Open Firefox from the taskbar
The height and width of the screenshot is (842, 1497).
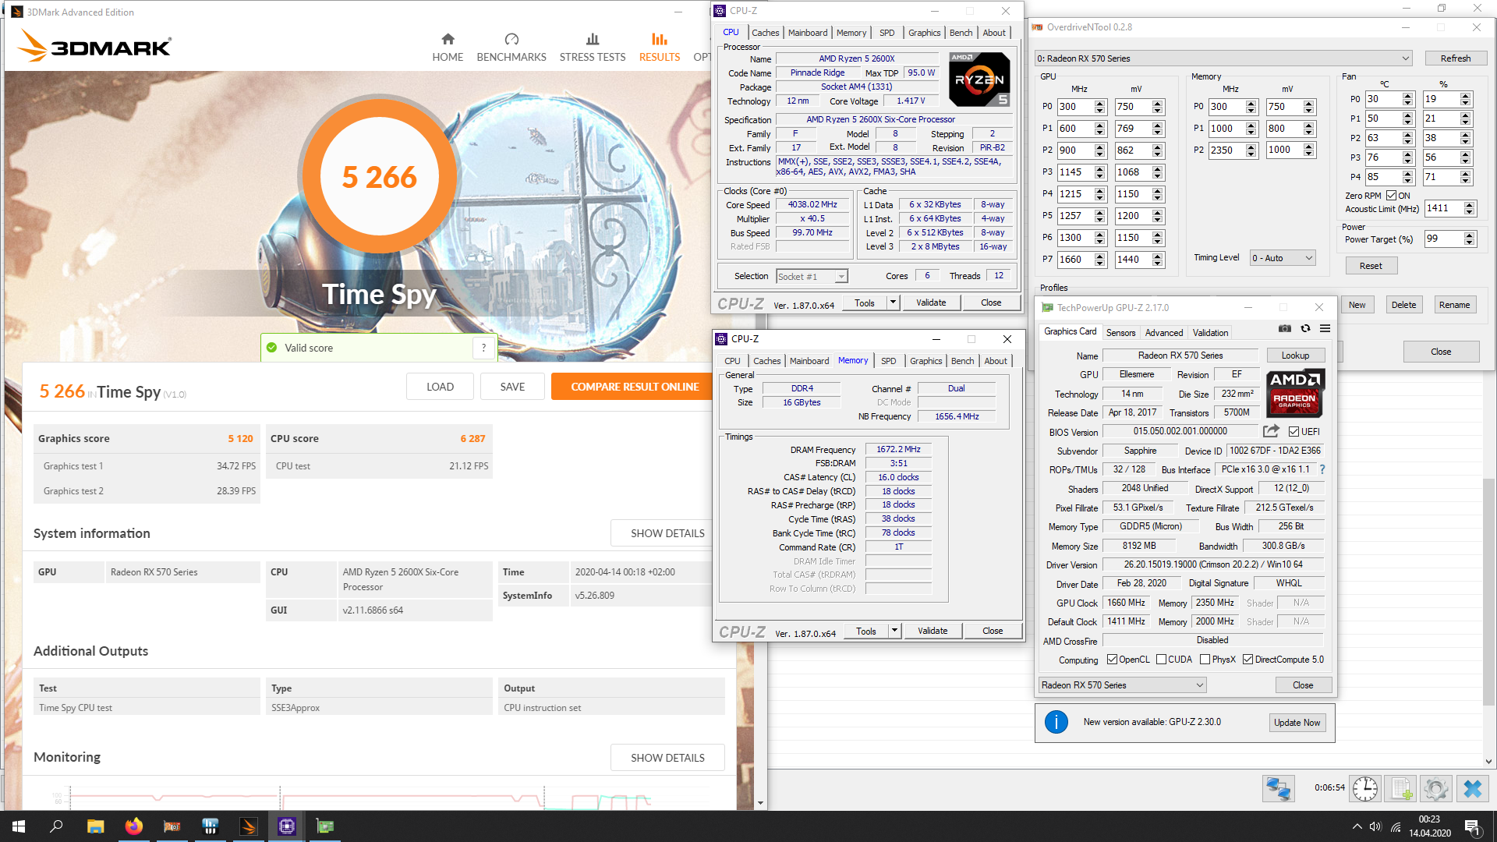tap(133, 826)
